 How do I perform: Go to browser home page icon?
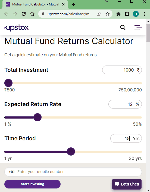(32, 14)
